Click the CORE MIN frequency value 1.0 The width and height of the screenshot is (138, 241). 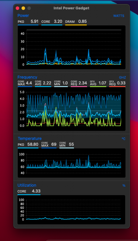(65, 83)
